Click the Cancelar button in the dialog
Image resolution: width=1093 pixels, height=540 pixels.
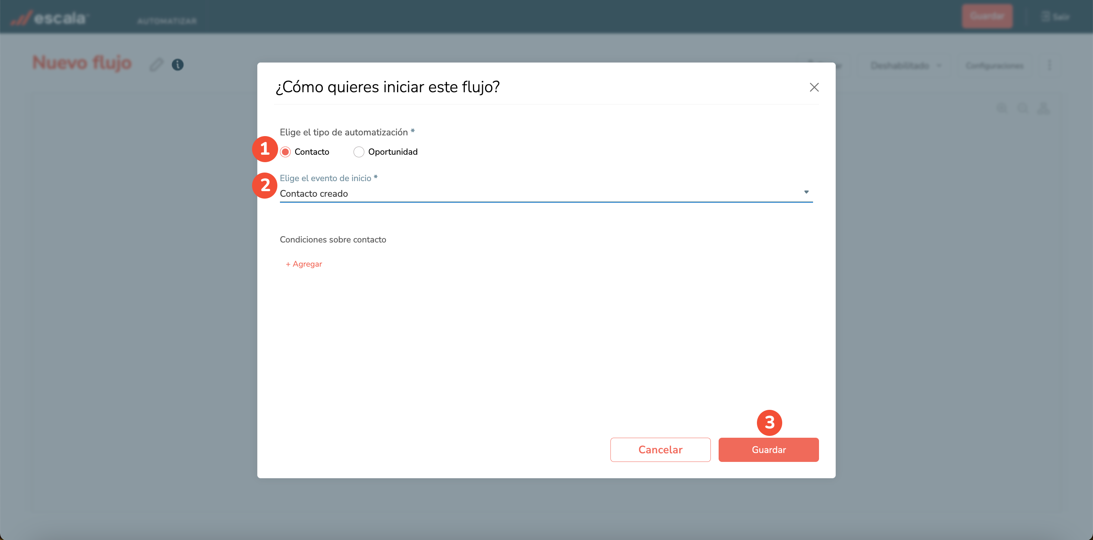pos(660,450)
